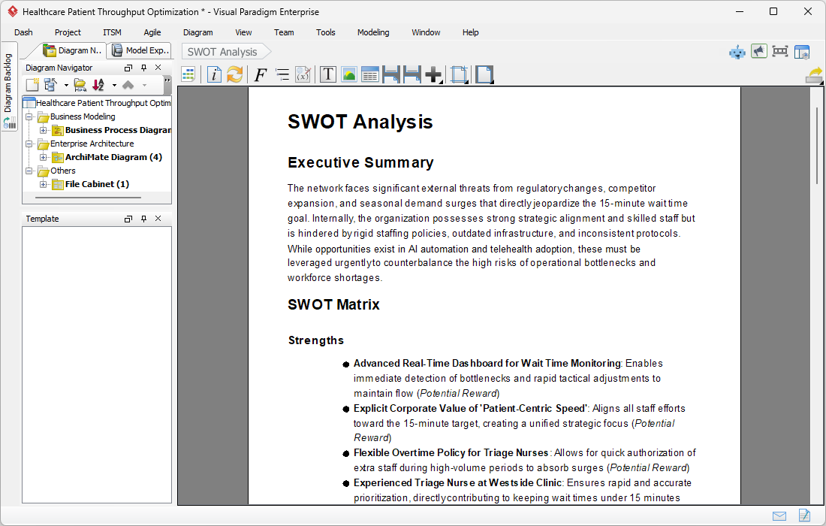Insert a table into the document
Image resolution: width=826 pixels, height=526 pixels.
(x=369, y=74)
